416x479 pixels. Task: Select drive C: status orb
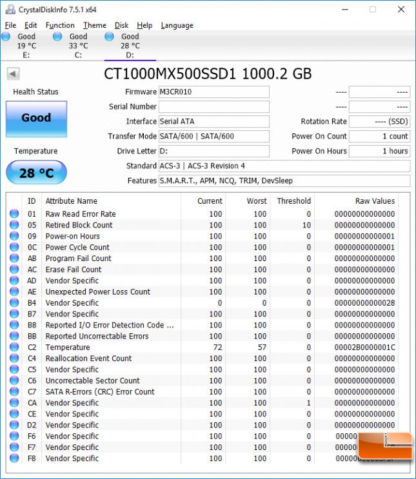click(x=57, y=37)
